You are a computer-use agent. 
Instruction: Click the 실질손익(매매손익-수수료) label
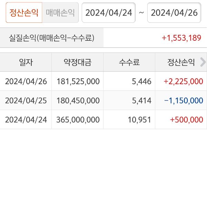[x=52, y=38]
